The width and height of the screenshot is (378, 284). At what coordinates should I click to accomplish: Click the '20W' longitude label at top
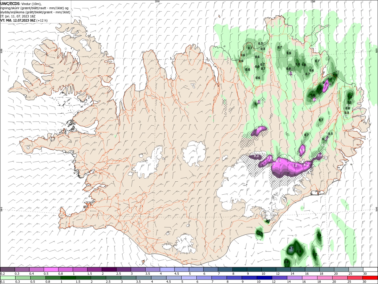[157, 1]
